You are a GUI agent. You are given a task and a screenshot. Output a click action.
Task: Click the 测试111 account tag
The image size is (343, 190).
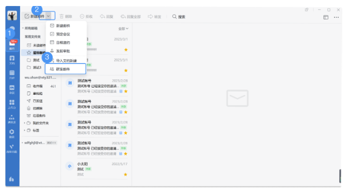52,143
